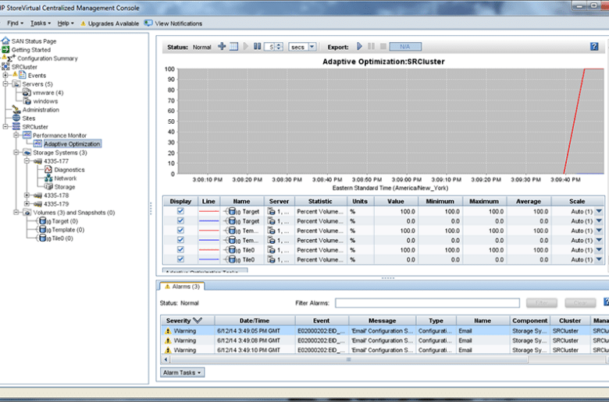Click the blue line swatch for second Target
Screen dimensions: 609x402
point(208,221)
